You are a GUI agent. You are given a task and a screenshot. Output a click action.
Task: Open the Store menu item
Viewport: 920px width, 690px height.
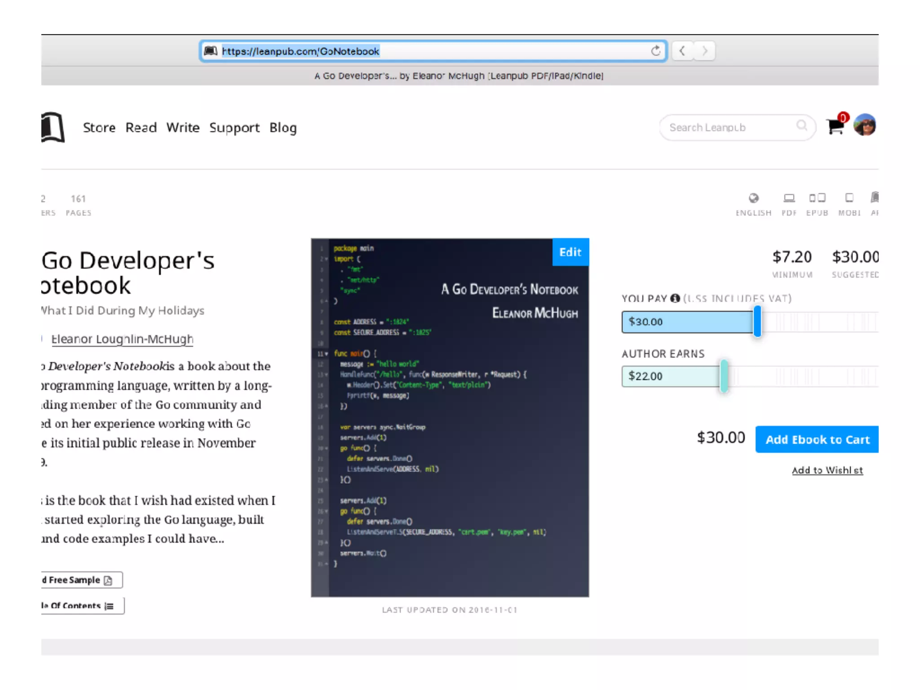99,128
